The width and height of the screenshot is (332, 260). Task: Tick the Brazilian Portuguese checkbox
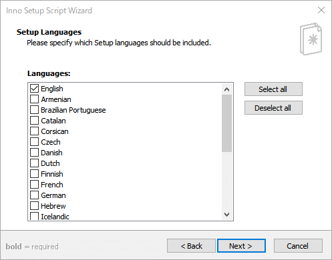pyautogui.click(x=34, y=110)
